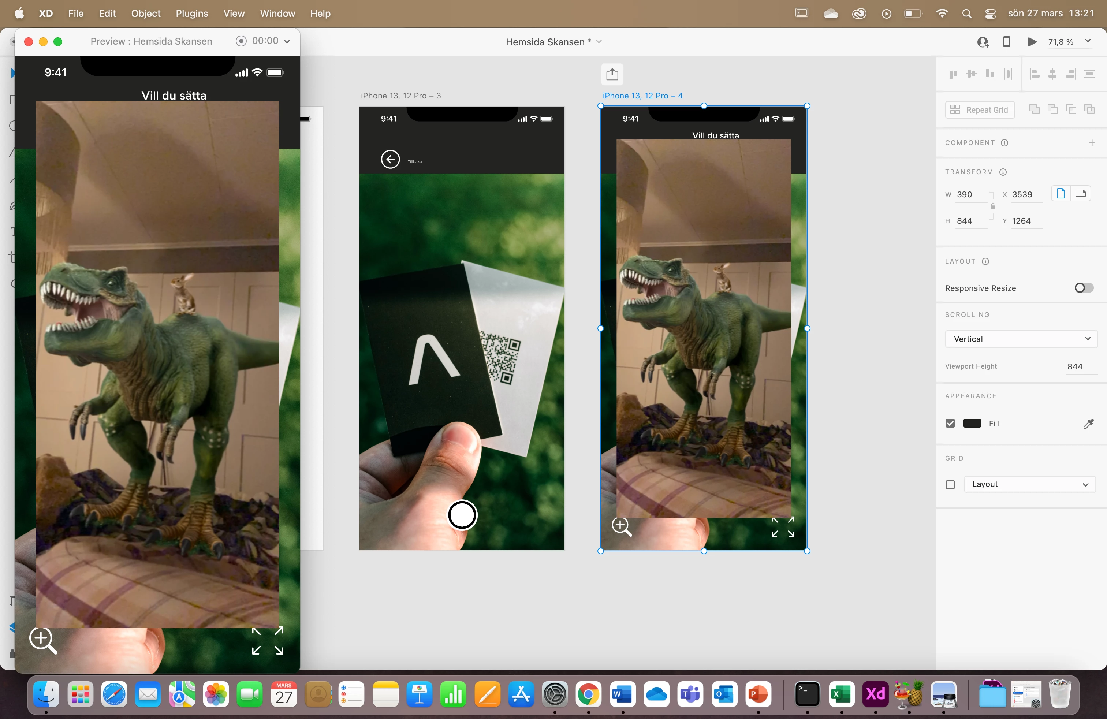Click zoom magnifier icon on selected artboard
Image resolution: width=1107 pixels, height=719 pixels.
point(622,526)
